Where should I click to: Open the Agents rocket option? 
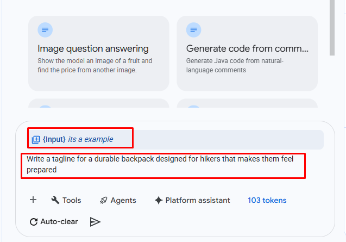[118, 200]
